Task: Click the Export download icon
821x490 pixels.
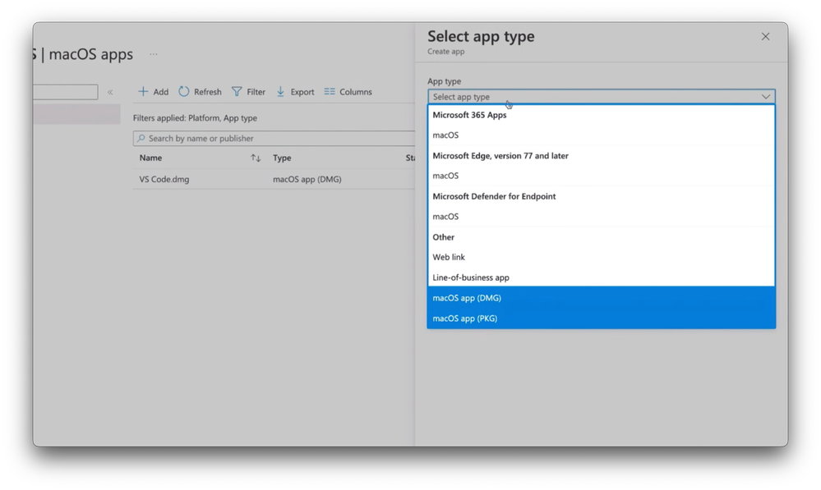Action: tap(280, 92)
